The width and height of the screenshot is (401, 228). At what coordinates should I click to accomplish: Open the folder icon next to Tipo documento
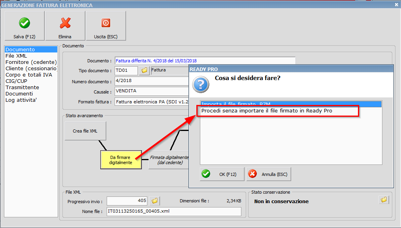(144, 71)
